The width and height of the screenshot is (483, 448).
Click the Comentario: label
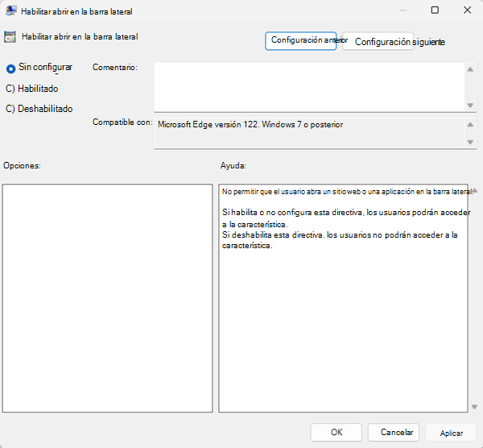click(x=115, y=67)
